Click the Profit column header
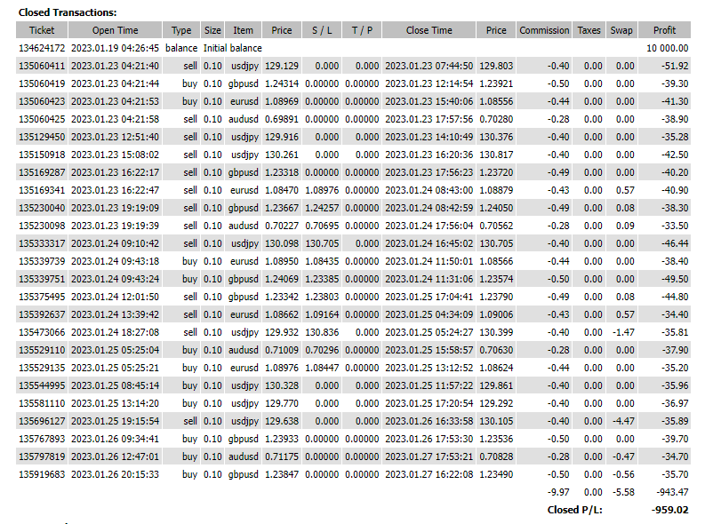The height and width of the screenshot is (524, 713). (x=664, y=30)
